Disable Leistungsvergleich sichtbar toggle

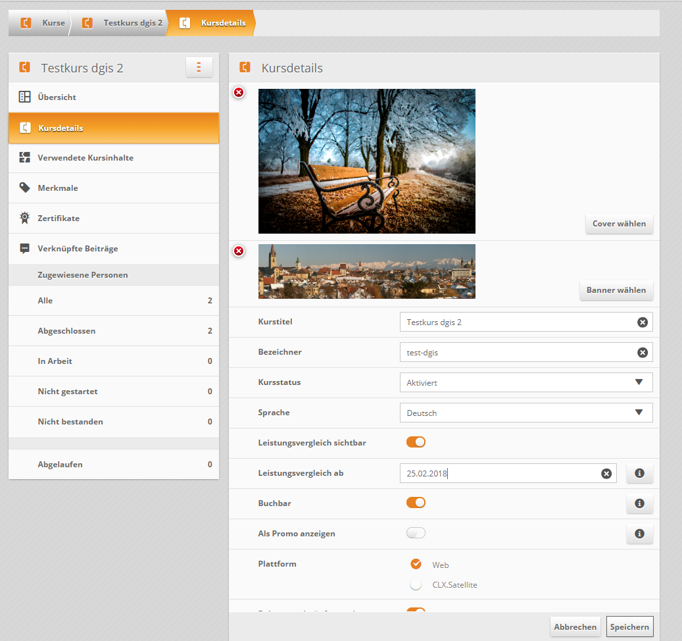point(416,442)
